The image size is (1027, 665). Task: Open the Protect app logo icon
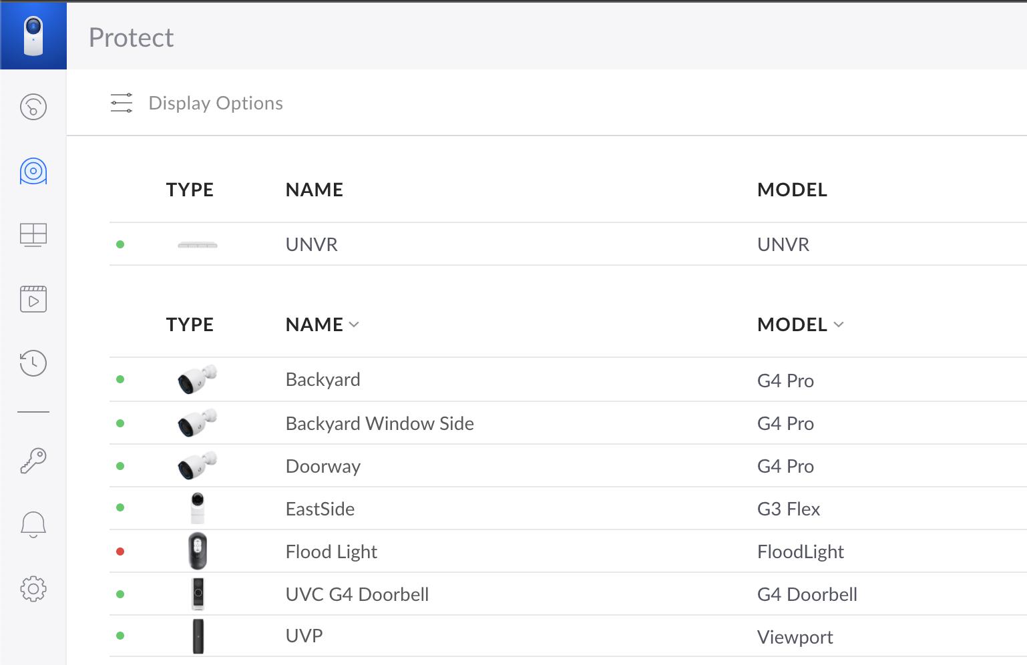[33, 35]
